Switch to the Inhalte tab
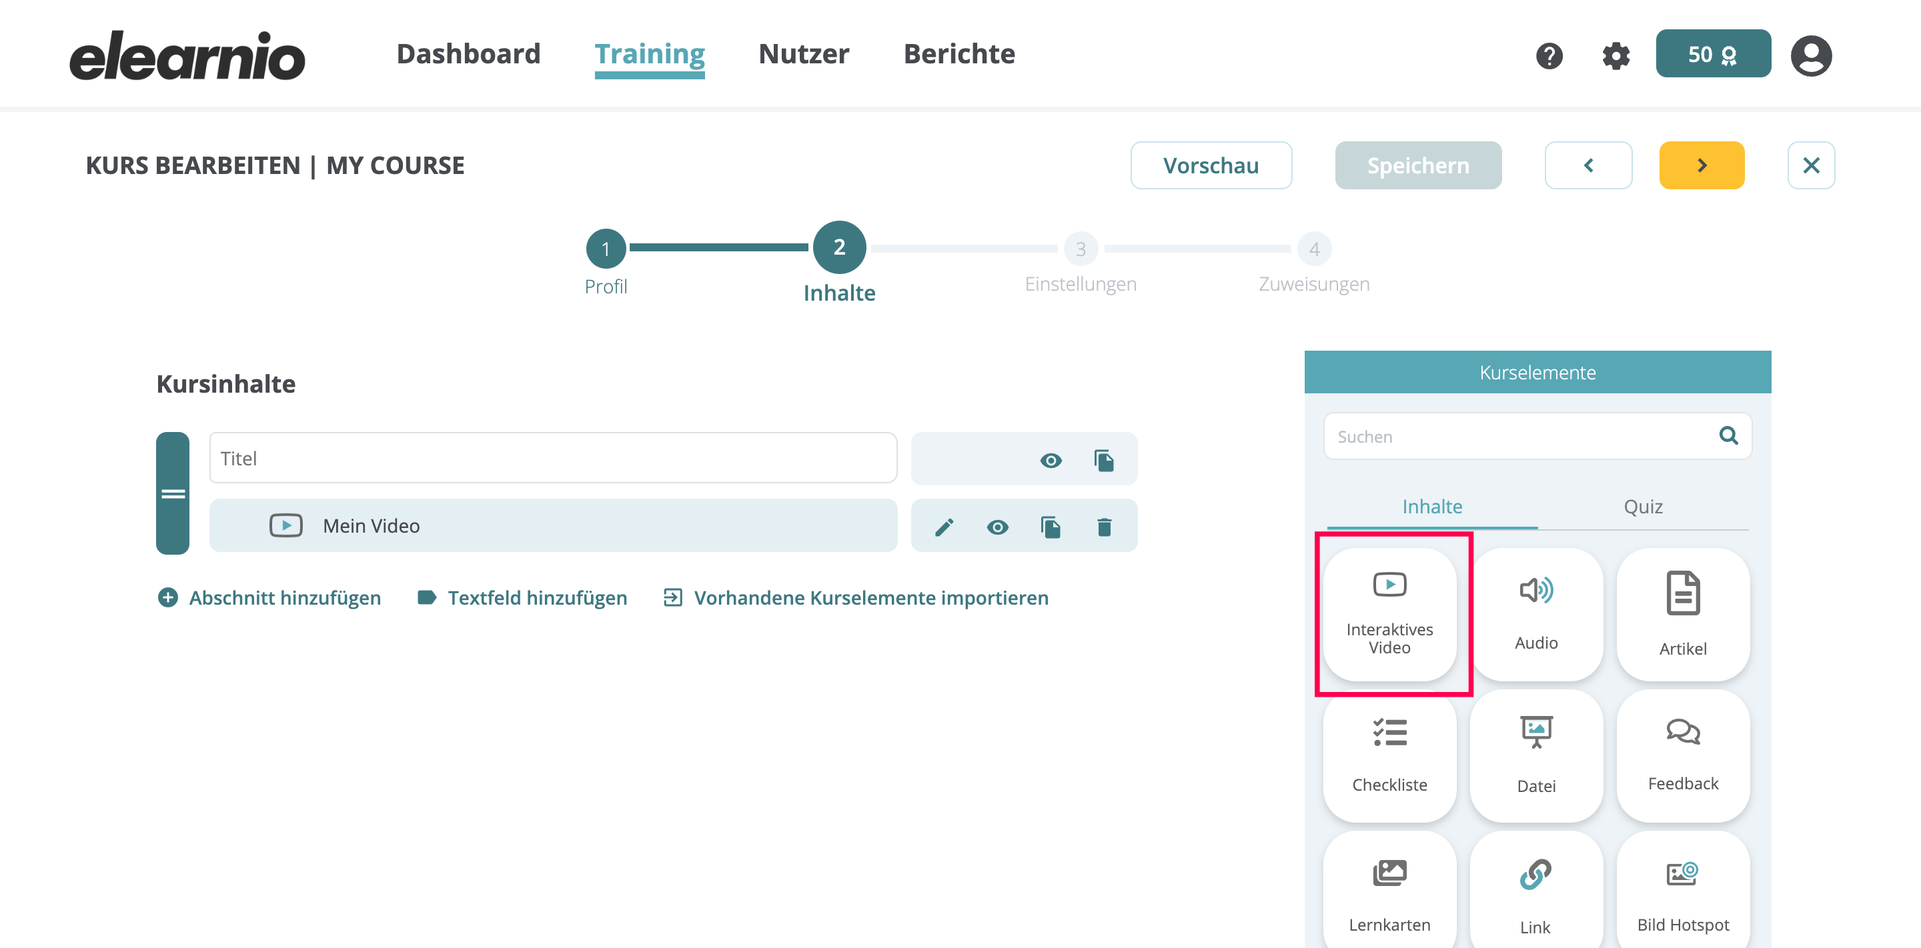Screen dimensions: 1921x948 (x=1432, y=507)
